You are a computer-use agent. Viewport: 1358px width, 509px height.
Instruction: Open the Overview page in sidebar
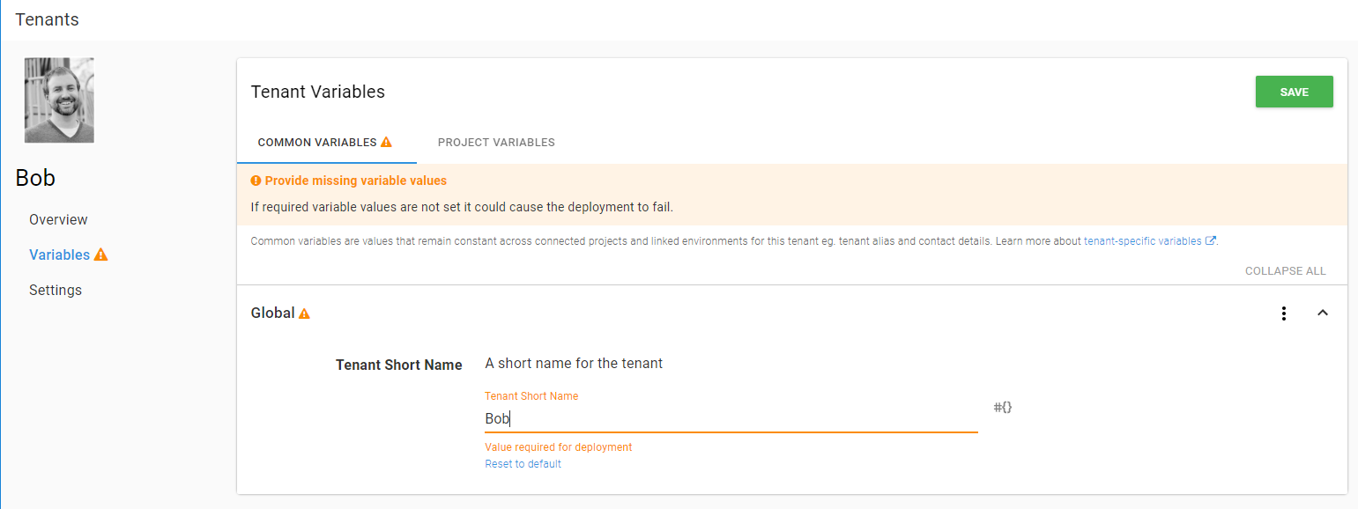58,220
